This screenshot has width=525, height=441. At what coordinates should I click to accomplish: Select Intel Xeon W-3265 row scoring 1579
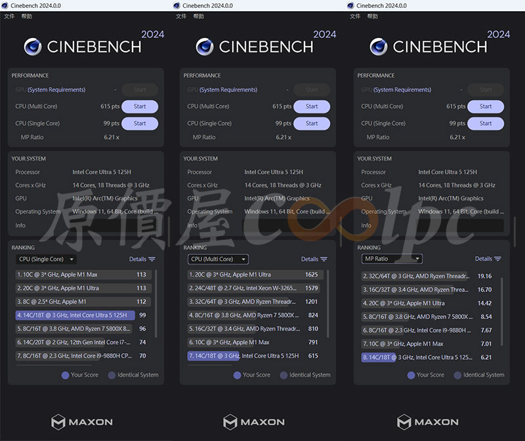click(254, 288)
